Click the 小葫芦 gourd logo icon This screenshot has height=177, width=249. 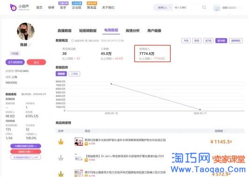(14, 7)
